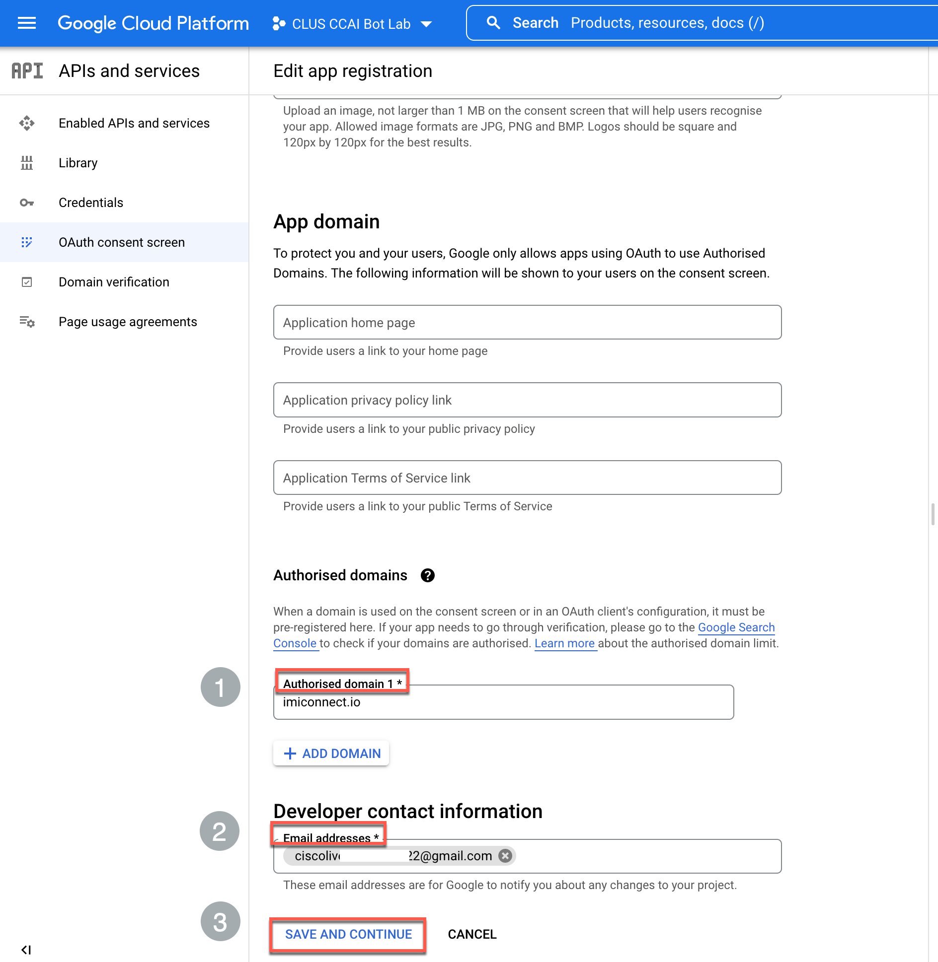Viewport: 938px width, 962px height.
Task: Open the hamburger navigation menu
Action: (27, 23)
